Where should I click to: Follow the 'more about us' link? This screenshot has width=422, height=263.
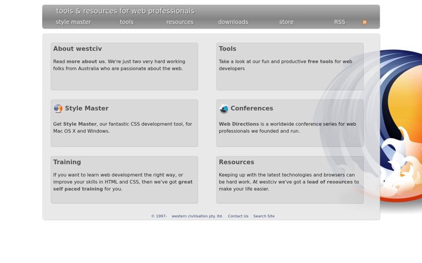[x=86, y=61]
